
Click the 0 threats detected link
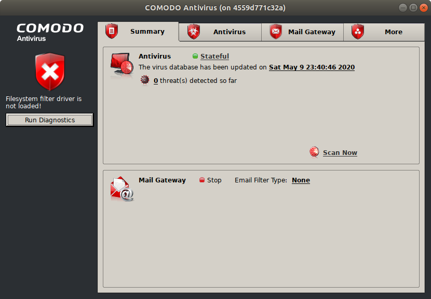[x=156, y=81]
